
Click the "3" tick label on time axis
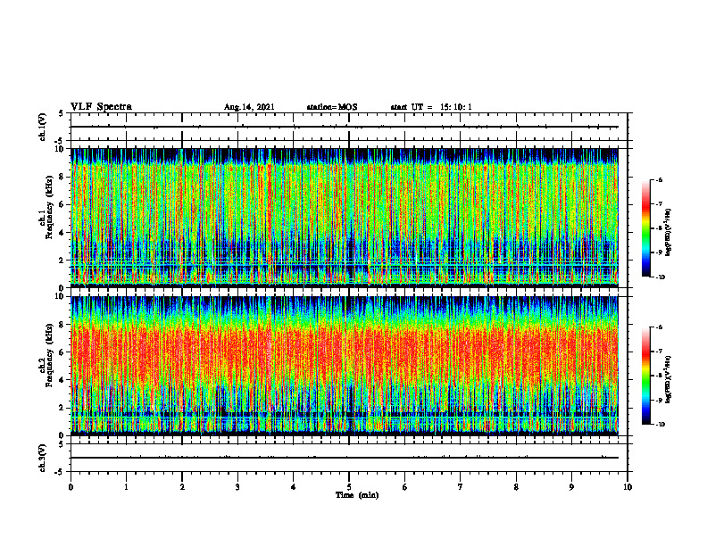[x=237, y=487]
